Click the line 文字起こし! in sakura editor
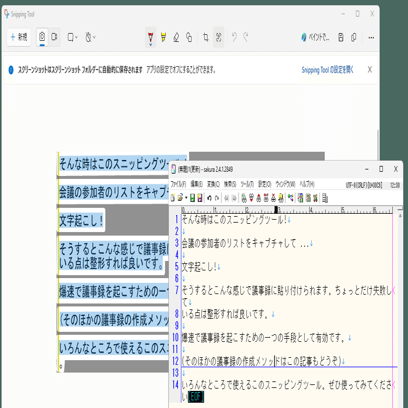 point(201,267)
